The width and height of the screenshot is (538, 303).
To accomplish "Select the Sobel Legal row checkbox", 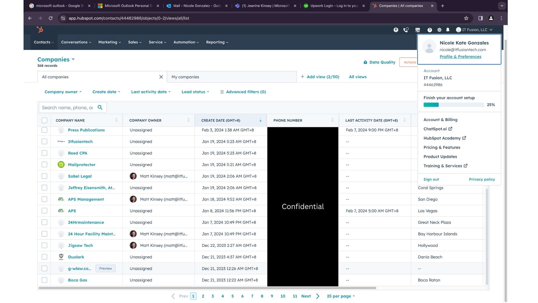I will (x=44, y=176).
